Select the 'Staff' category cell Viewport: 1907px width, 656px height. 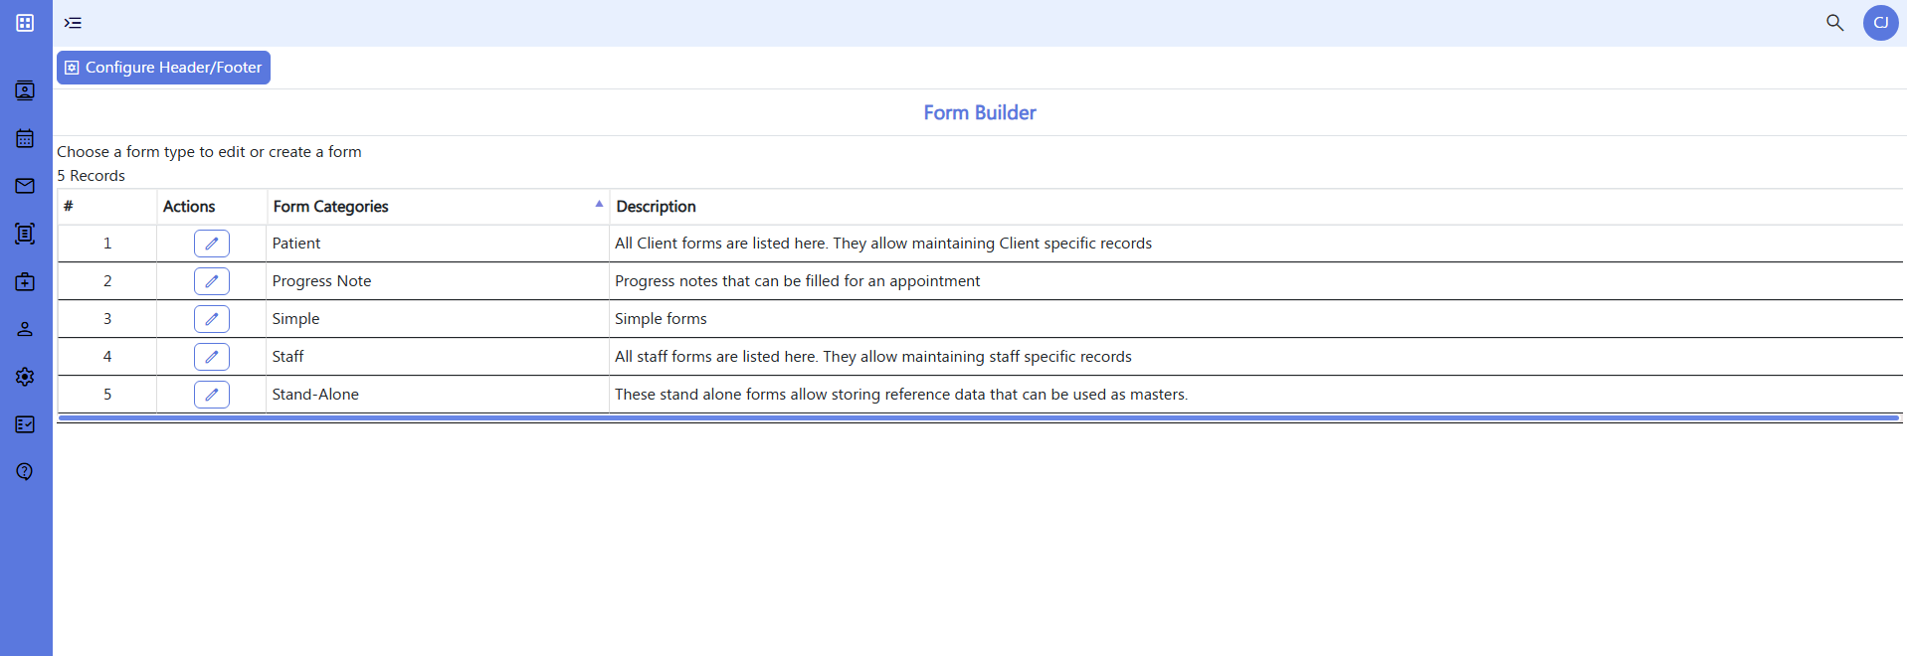click(438, 357)
